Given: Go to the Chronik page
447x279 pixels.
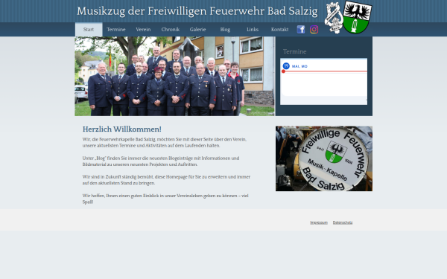Looking at the screenshot, I should 171,29.
